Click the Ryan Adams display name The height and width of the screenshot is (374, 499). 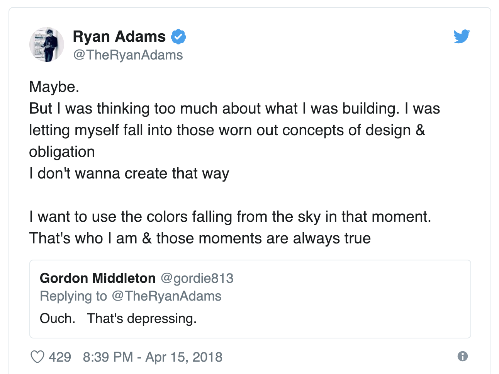(119, 37)
